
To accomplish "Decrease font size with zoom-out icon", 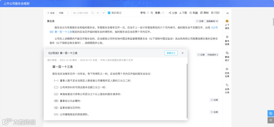I will [x=148, y=13].
